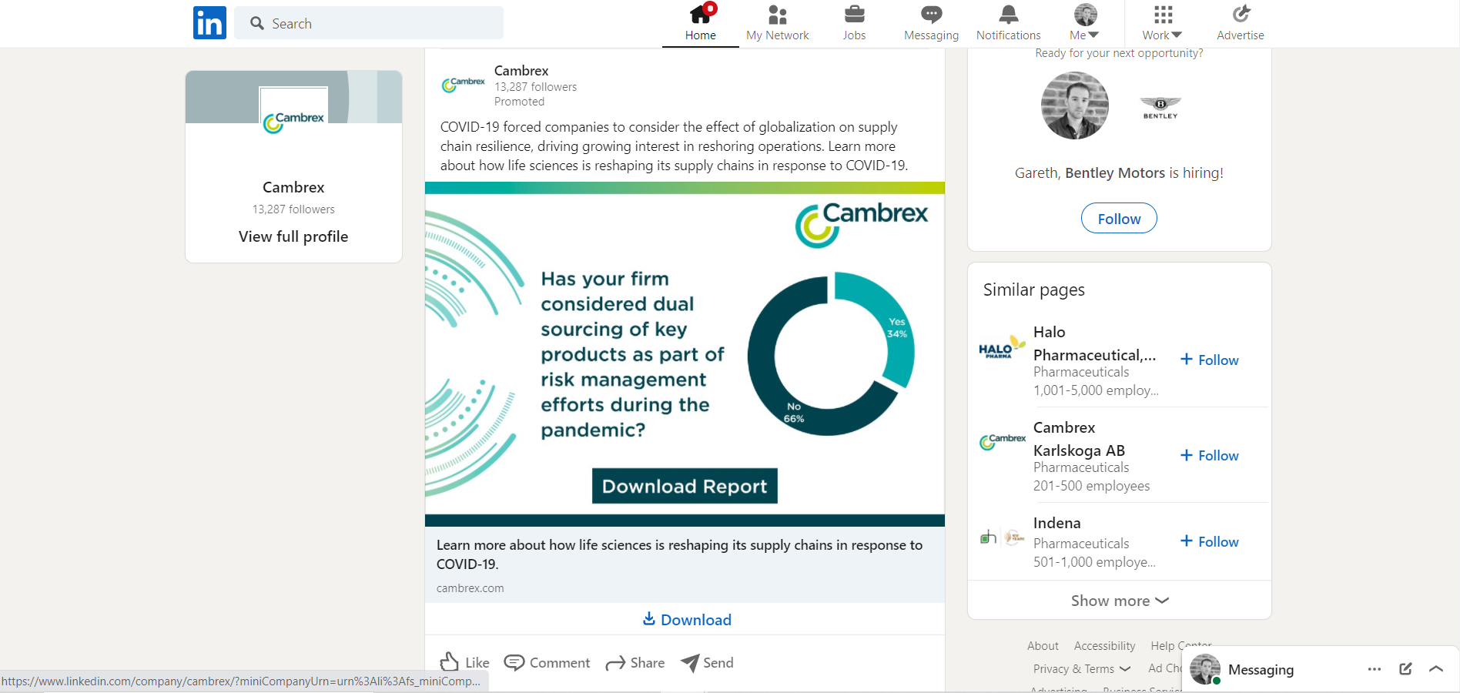Click the LinkedIn logo icon
Viewport: 1460px width, 693px height.
[x=209, y=23]
